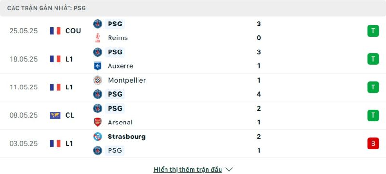Click the green T badge for the Reims match
Viewport: 386px width, 174px height.
pos(373,31)
